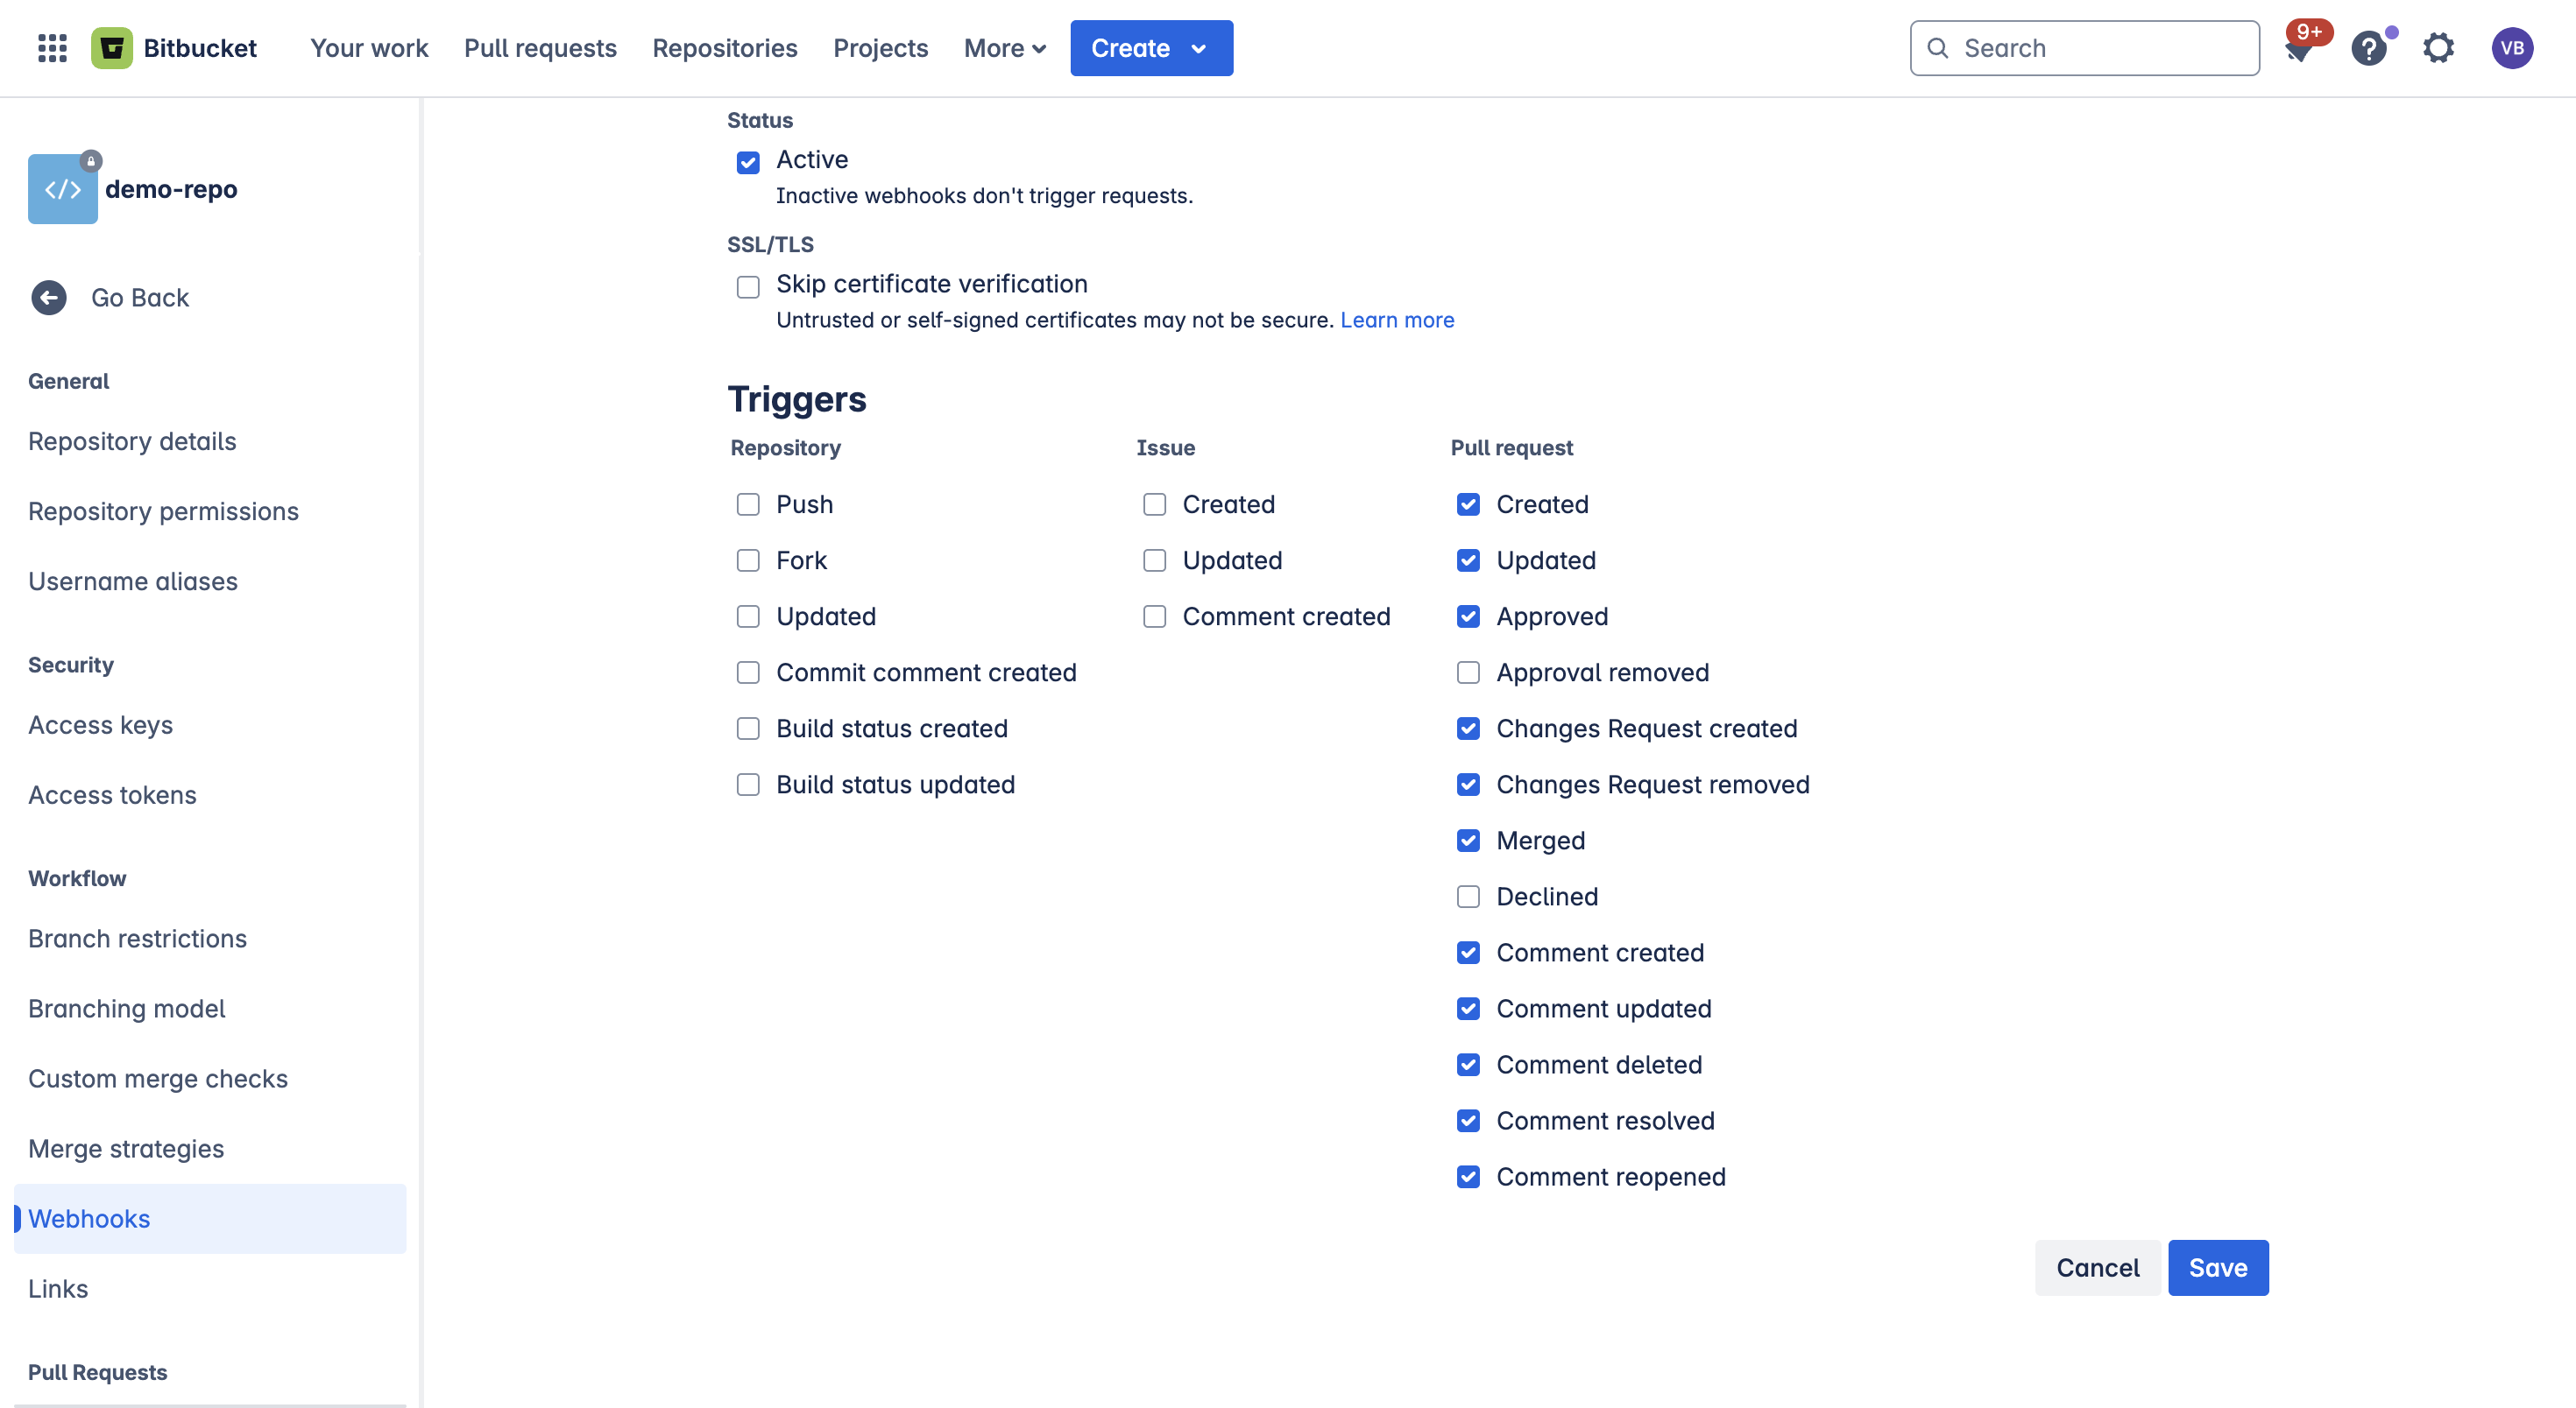Open the VB profile avatar
The image size is (2576, 1408).
[x=2512, y=48]
